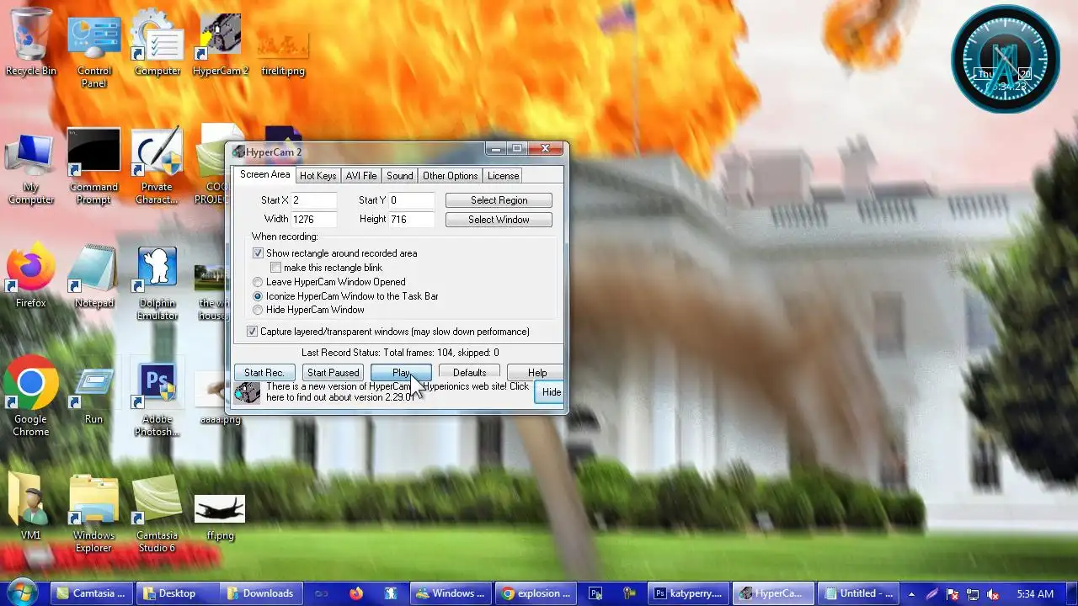Open the Control Panel desktop icon
This screenshot has width=1078, height=606.
(x=94, y=49)
